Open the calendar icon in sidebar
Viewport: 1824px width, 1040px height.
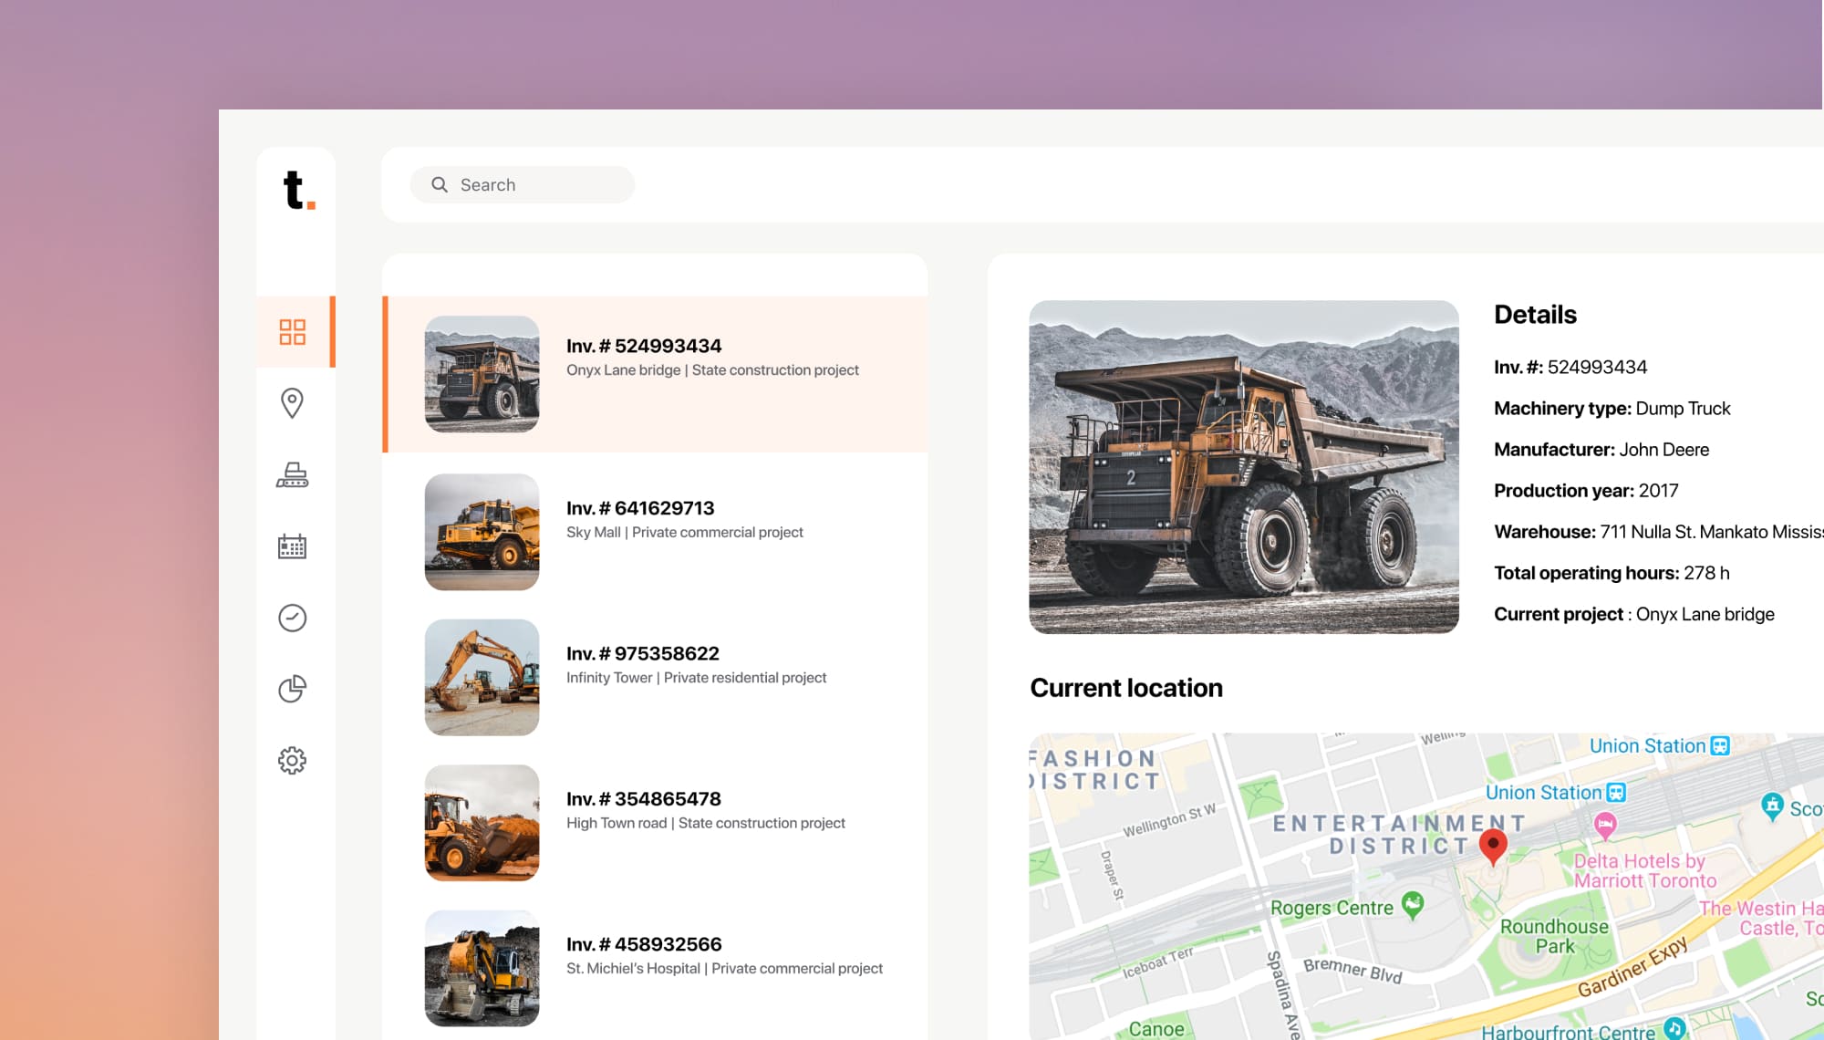(292, 546)
